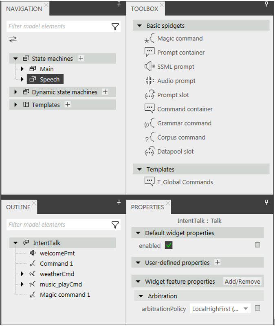
Task: Click the Outline filter model elements field
Action: [x=59, y=225]
